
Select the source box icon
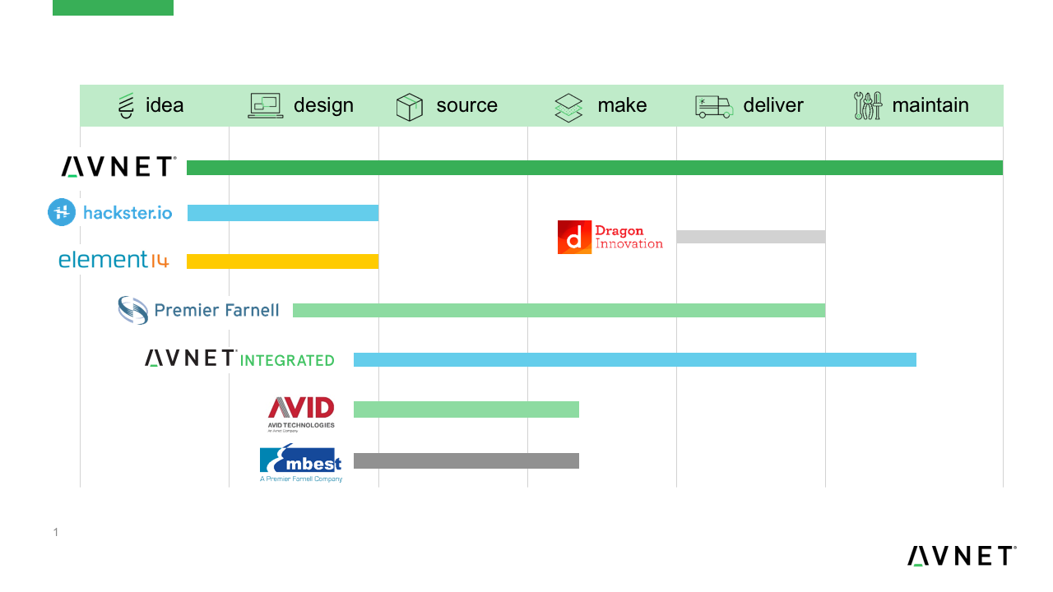pyautogui.click(x=410, y=107)
